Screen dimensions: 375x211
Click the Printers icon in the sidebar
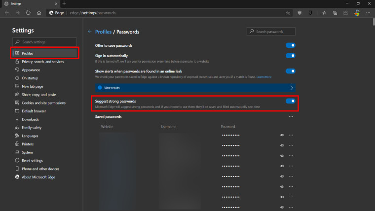tap(17, 144)
